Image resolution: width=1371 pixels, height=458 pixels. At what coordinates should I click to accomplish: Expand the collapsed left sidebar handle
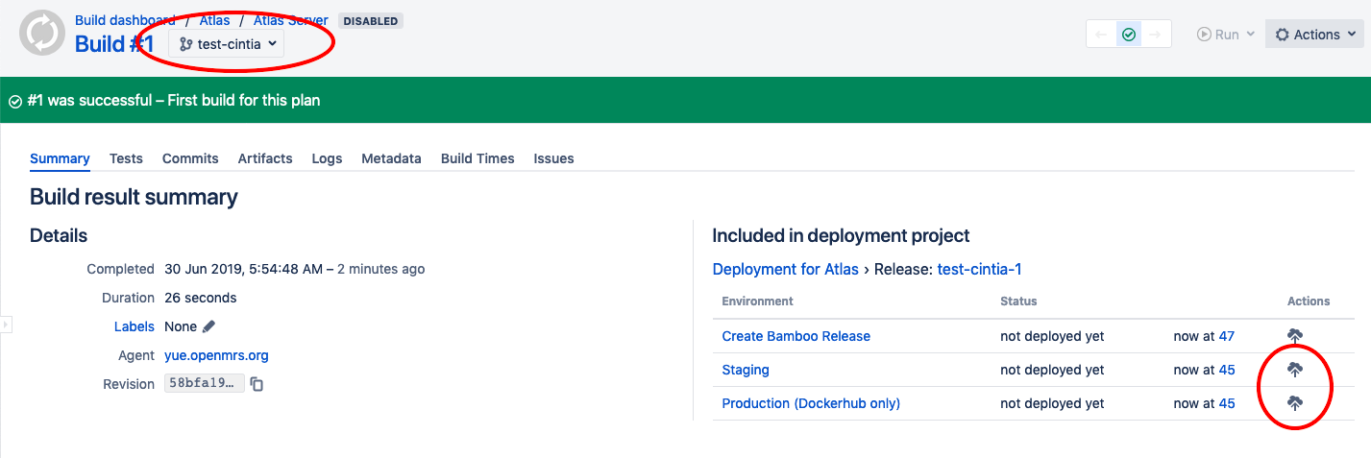pyautogui.click(x=5, y=325)
